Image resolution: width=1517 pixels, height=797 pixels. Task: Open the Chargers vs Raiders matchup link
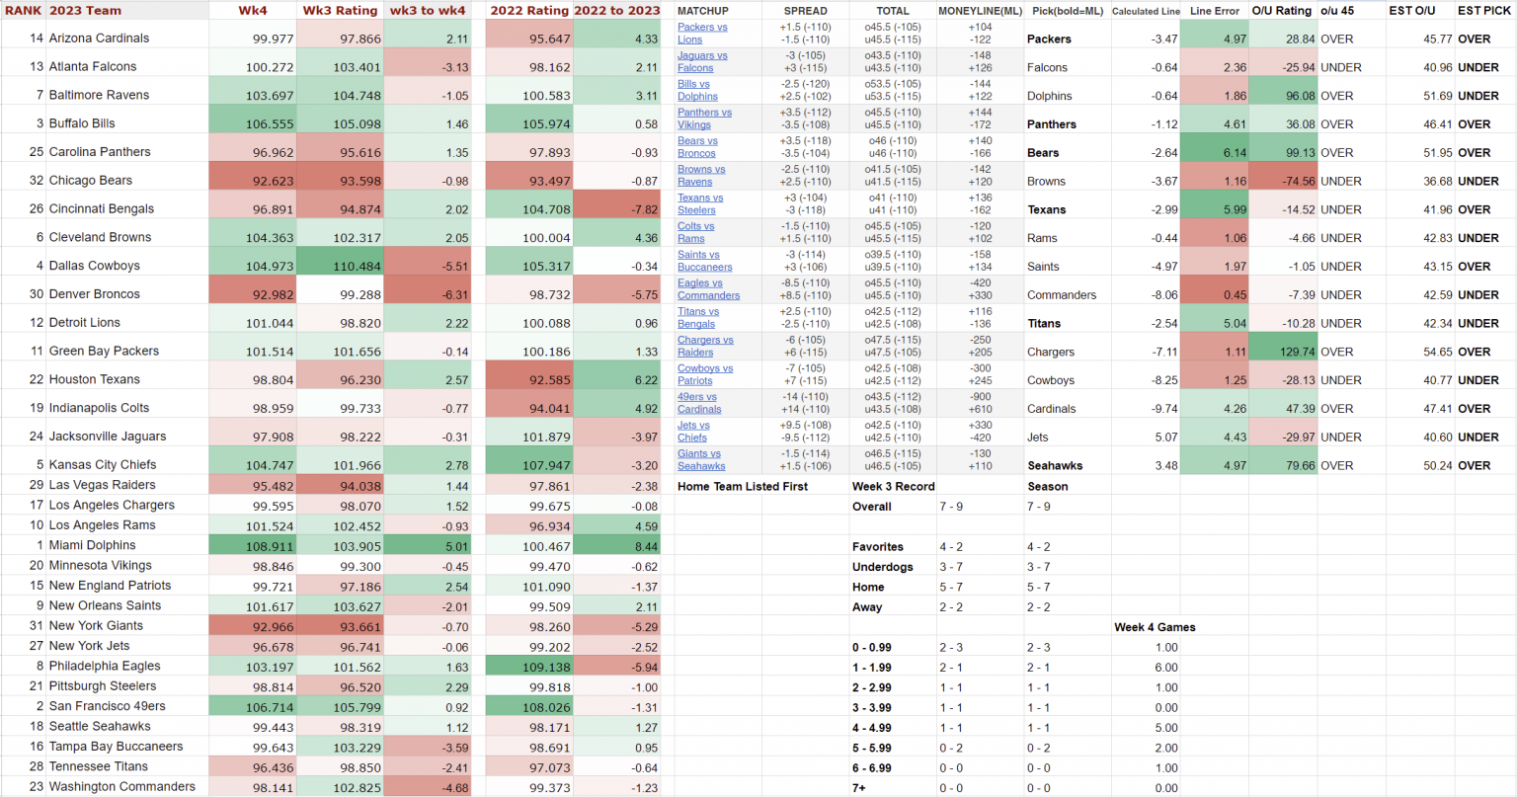click(x=705, y=347)
